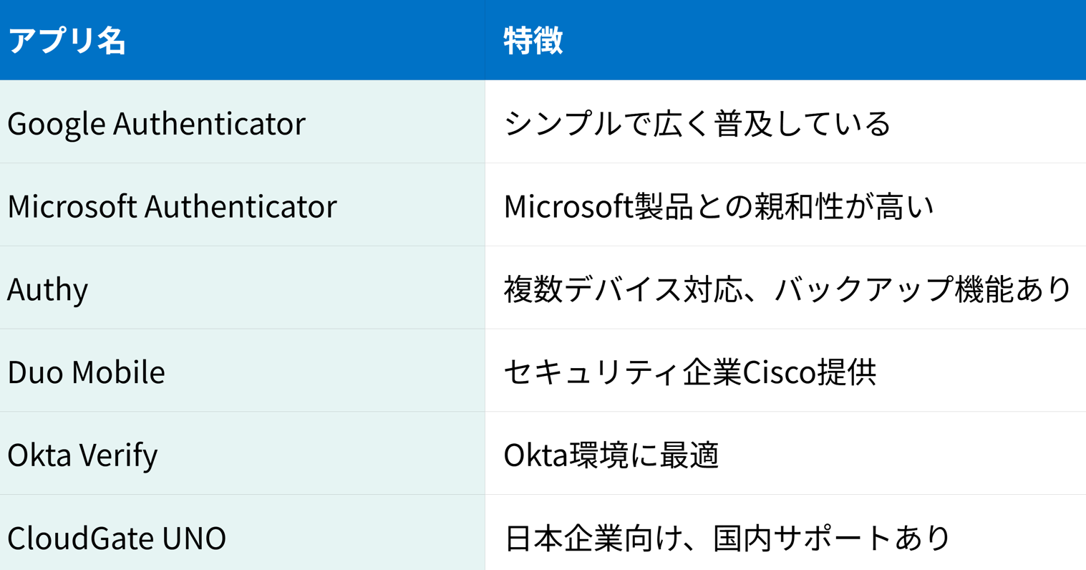Screen dimensions: 1086x570
Task: Click the Authy app name cell
Action: (x=48, y=289)
